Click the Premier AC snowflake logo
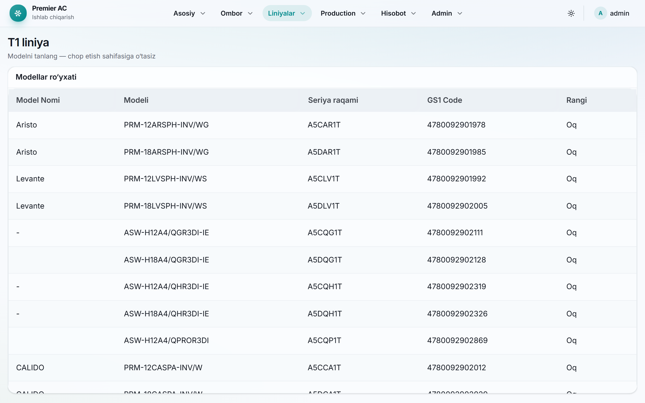645x403 pixels. pos(18,13)
